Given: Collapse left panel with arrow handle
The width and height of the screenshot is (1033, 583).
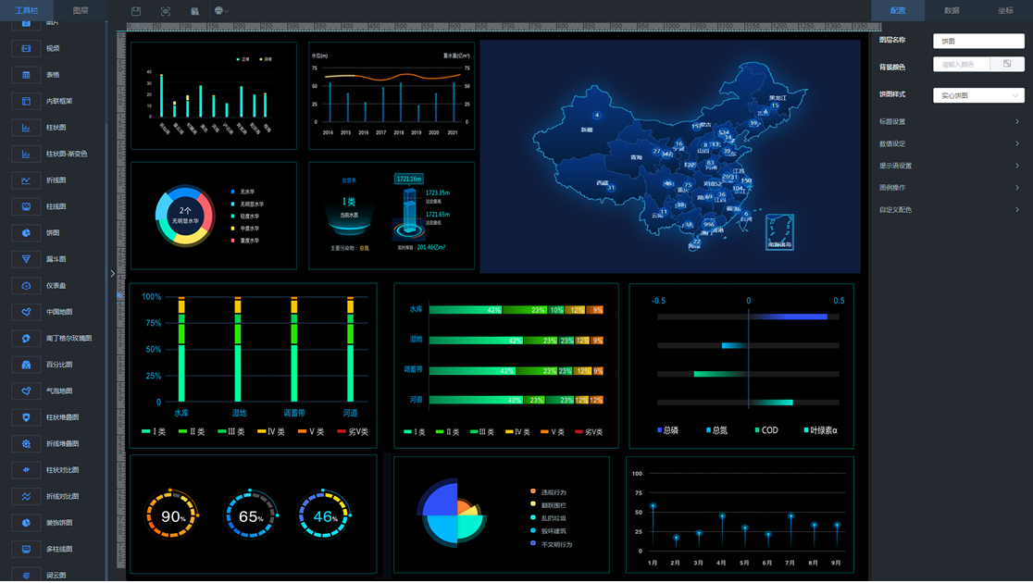Looking at the screenshot, I should (113, 273).
